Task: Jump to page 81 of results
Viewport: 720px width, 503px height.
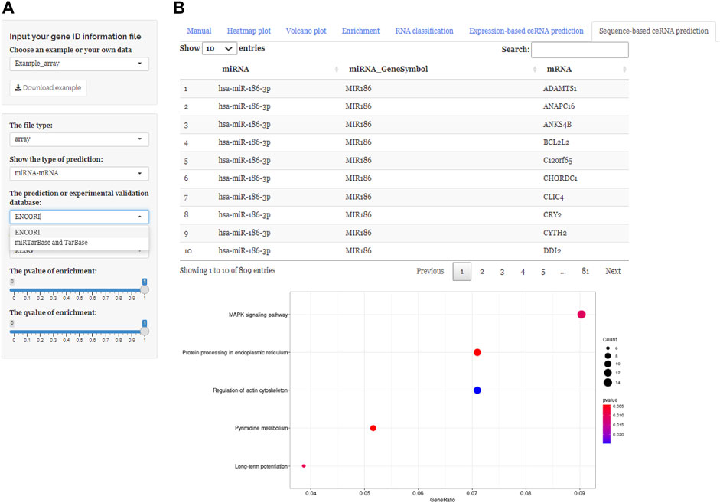Action: pyautogui.click(x=585, y=272)
